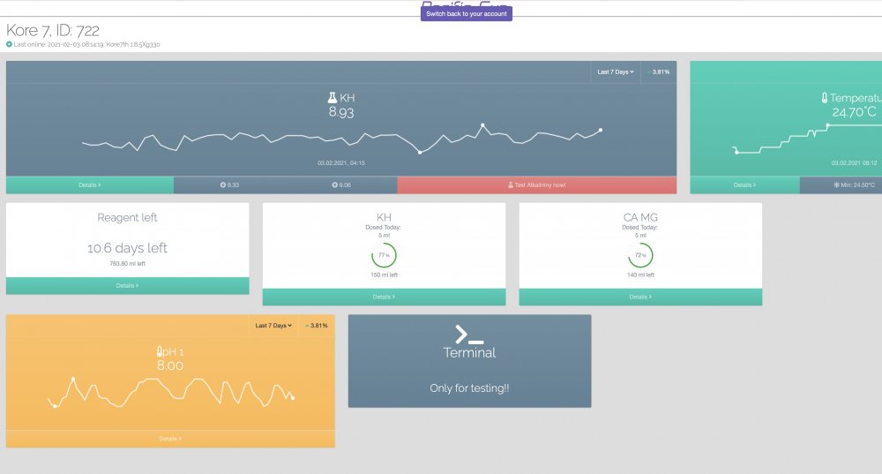Click the KH flask icon

[x=333, y=99]
